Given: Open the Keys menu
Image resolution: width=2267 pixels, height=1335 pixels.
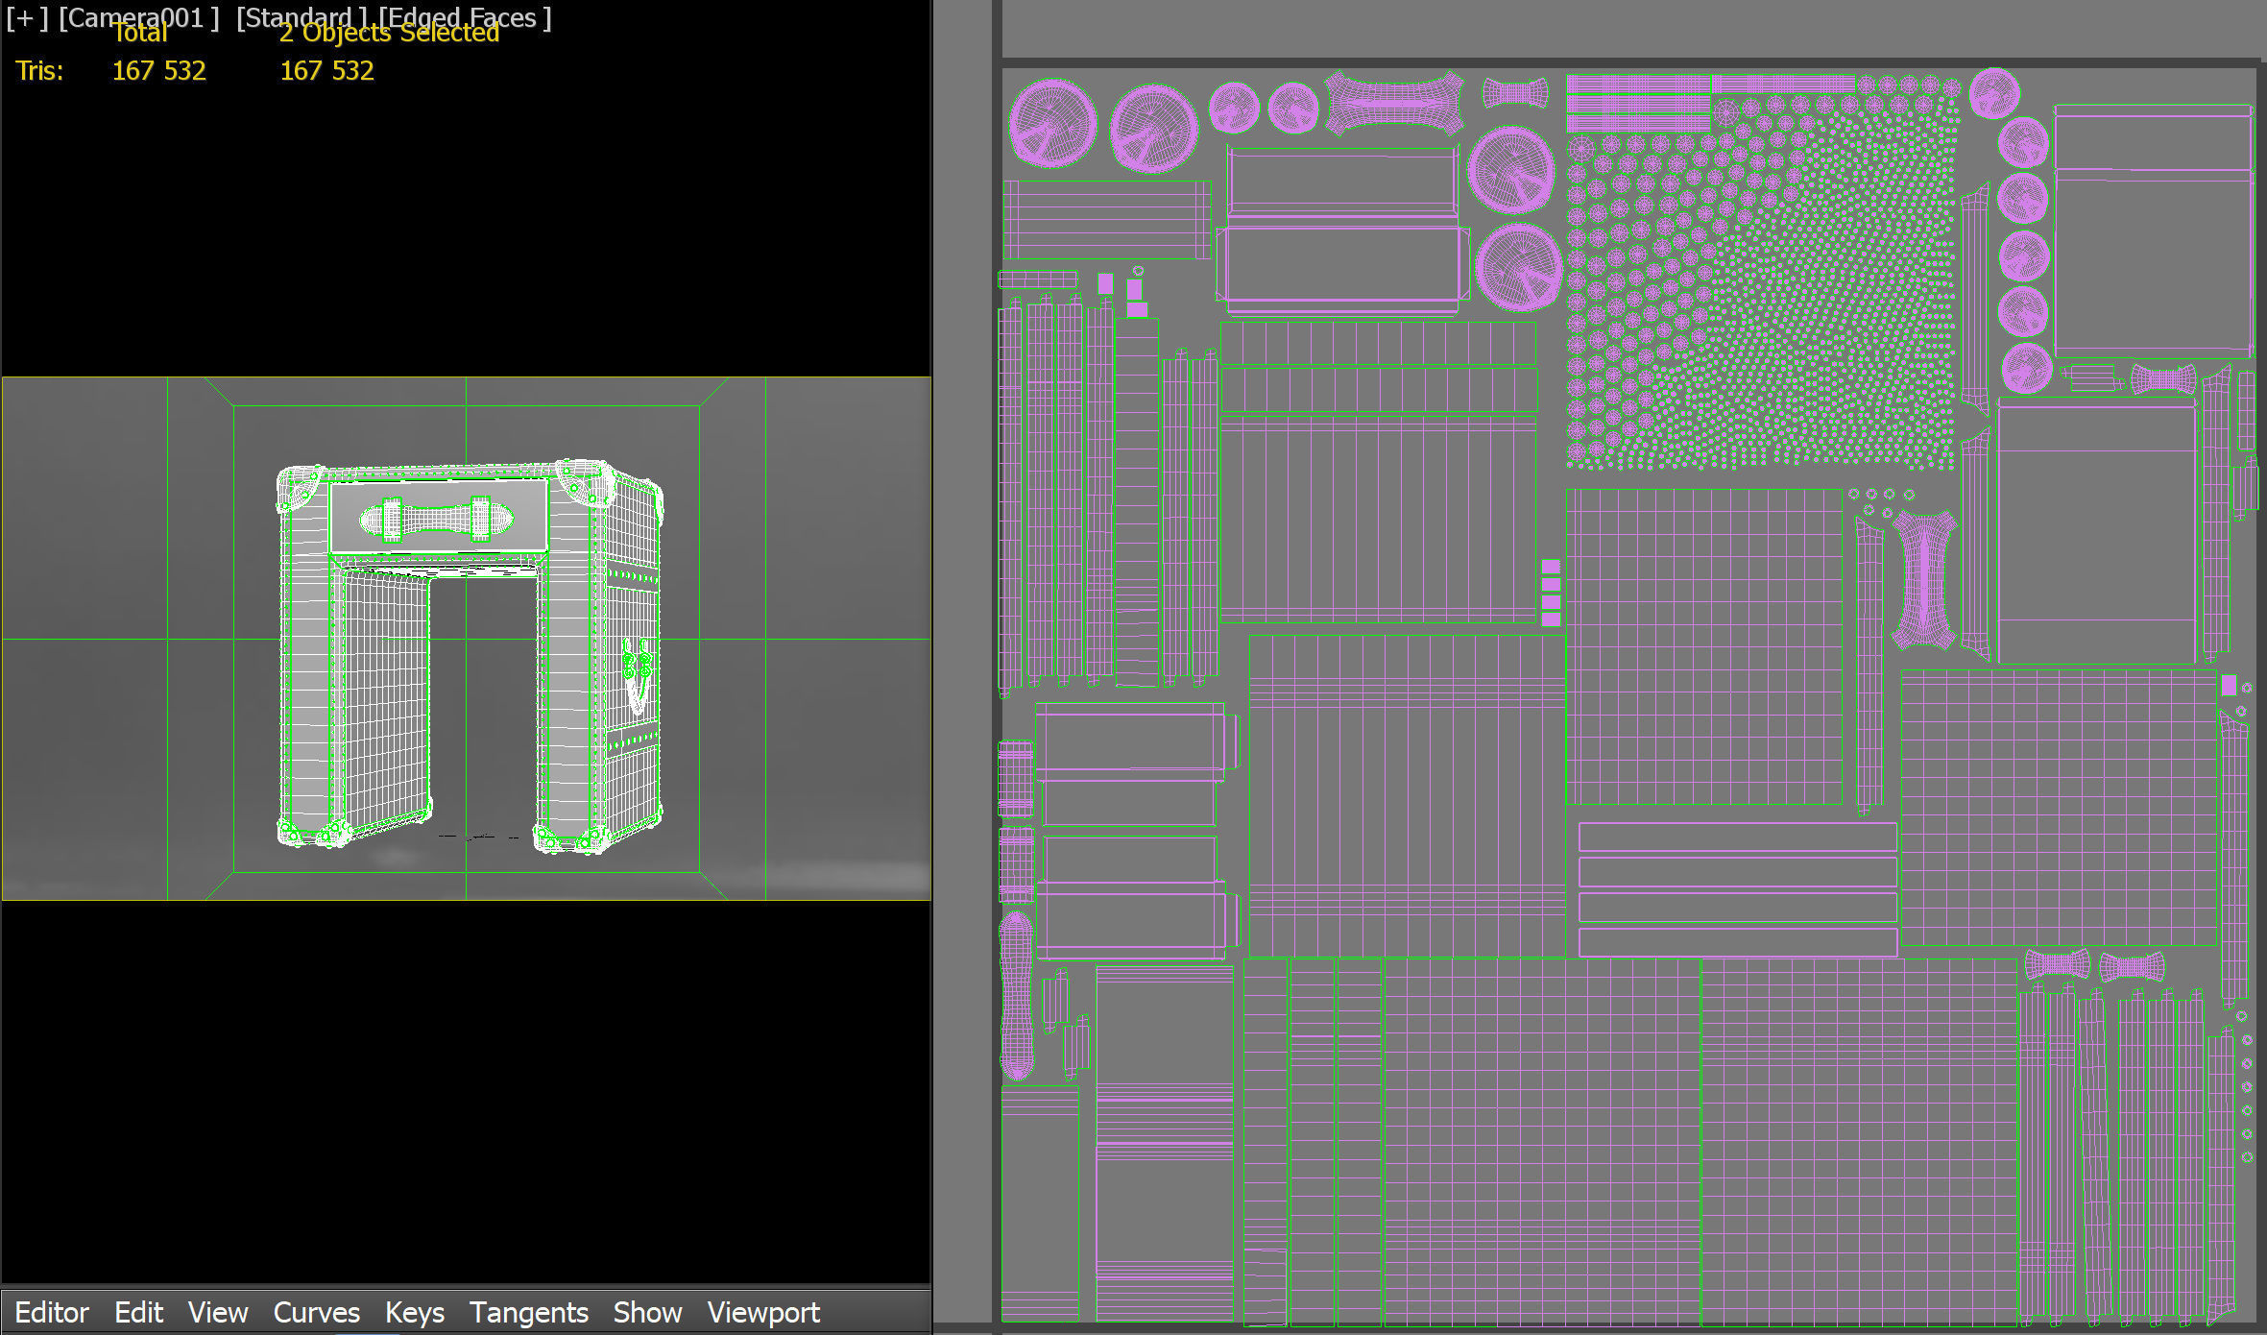Looking at the screenshot, I should 414,1312.
